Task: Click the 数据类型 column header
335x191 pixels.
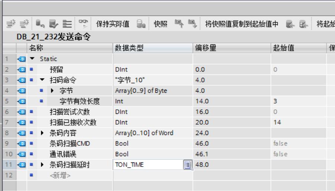Action: tap(153, 48)
